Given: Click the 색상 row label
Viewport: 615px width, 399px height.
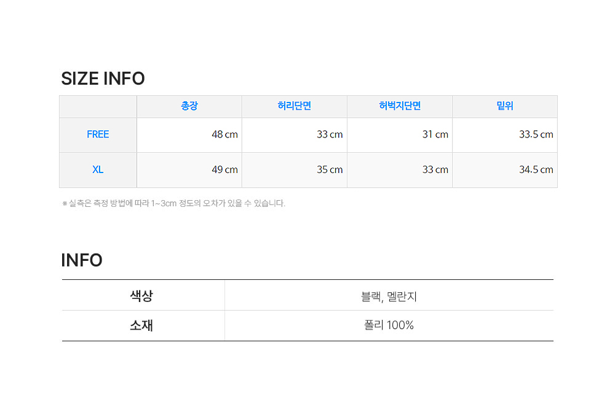Looking at the screenshot, I should (141, 296).
